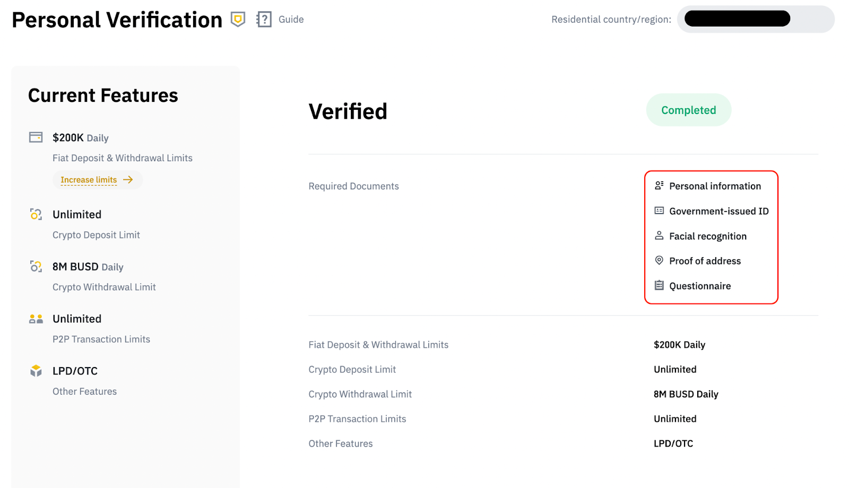Screen dimensions: 849x488
Task: Select the Government-issued ID card icon
Action: click(659, 210)
